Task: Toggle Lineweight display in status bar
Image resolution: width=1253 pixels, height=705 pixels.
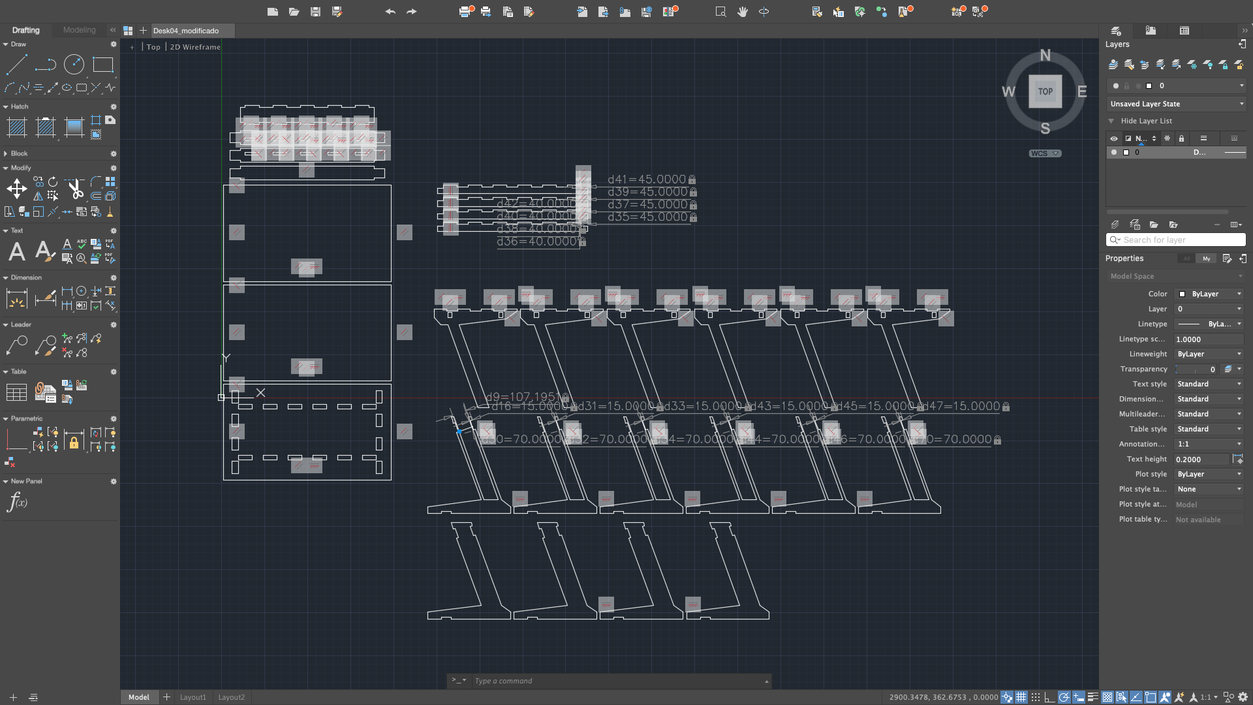Action: (1093, 697)
